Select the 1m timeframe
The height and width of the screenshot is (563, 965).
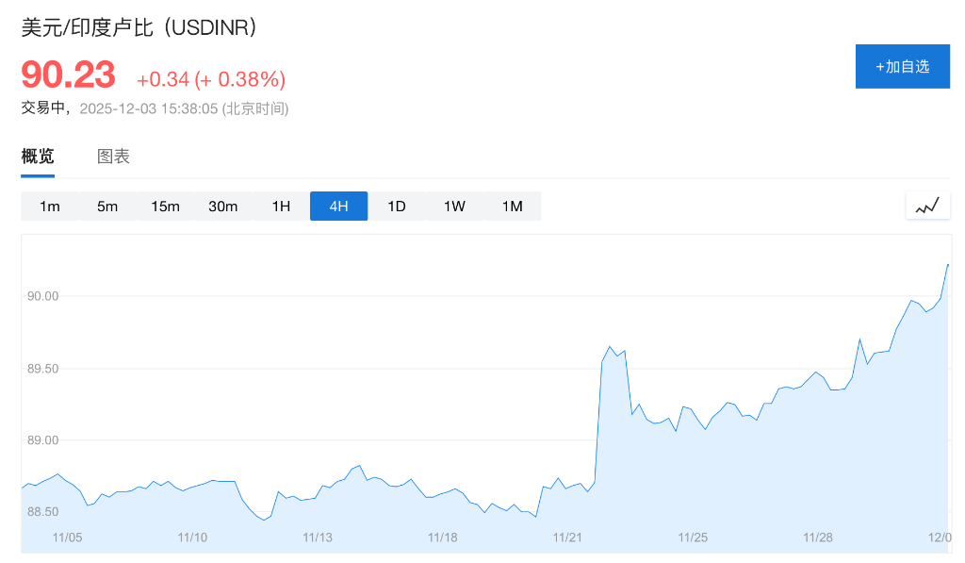coord(50,207)
